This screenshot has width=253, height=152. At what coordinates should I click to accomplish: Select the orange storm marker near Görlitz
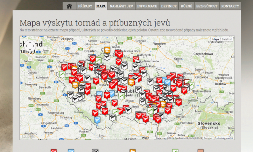107,50
